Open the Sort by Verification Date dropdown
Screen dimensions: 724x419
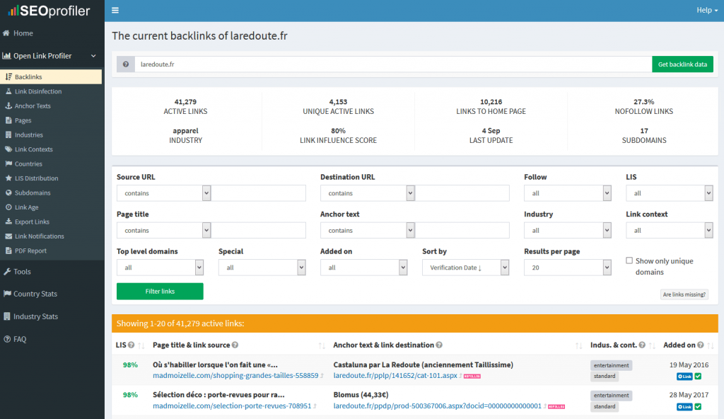click(x=465, y=268)
